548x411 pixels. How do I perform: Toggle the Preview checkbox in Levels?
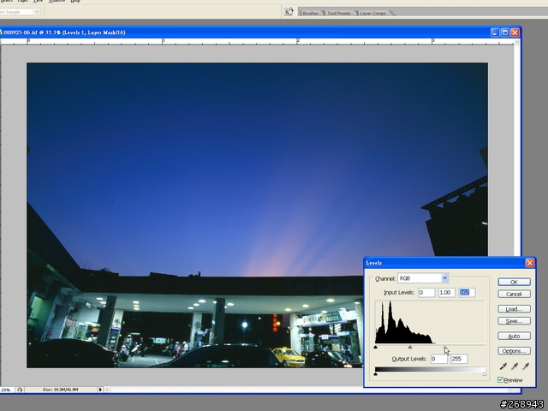500,379
